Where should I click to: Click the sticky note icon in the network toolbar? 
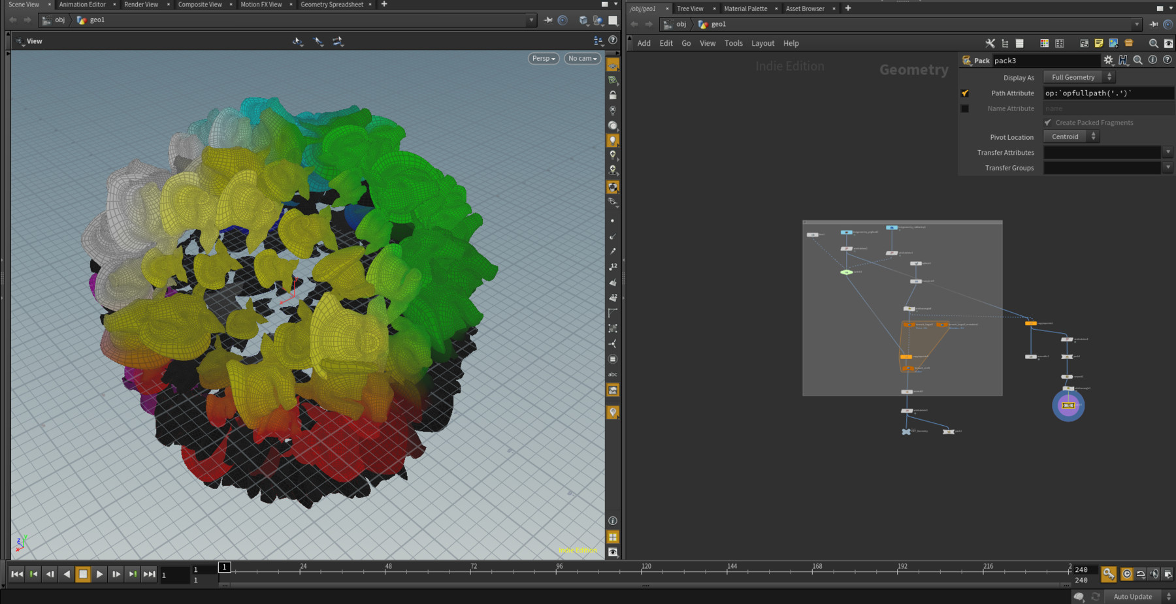pos(1099,43)
